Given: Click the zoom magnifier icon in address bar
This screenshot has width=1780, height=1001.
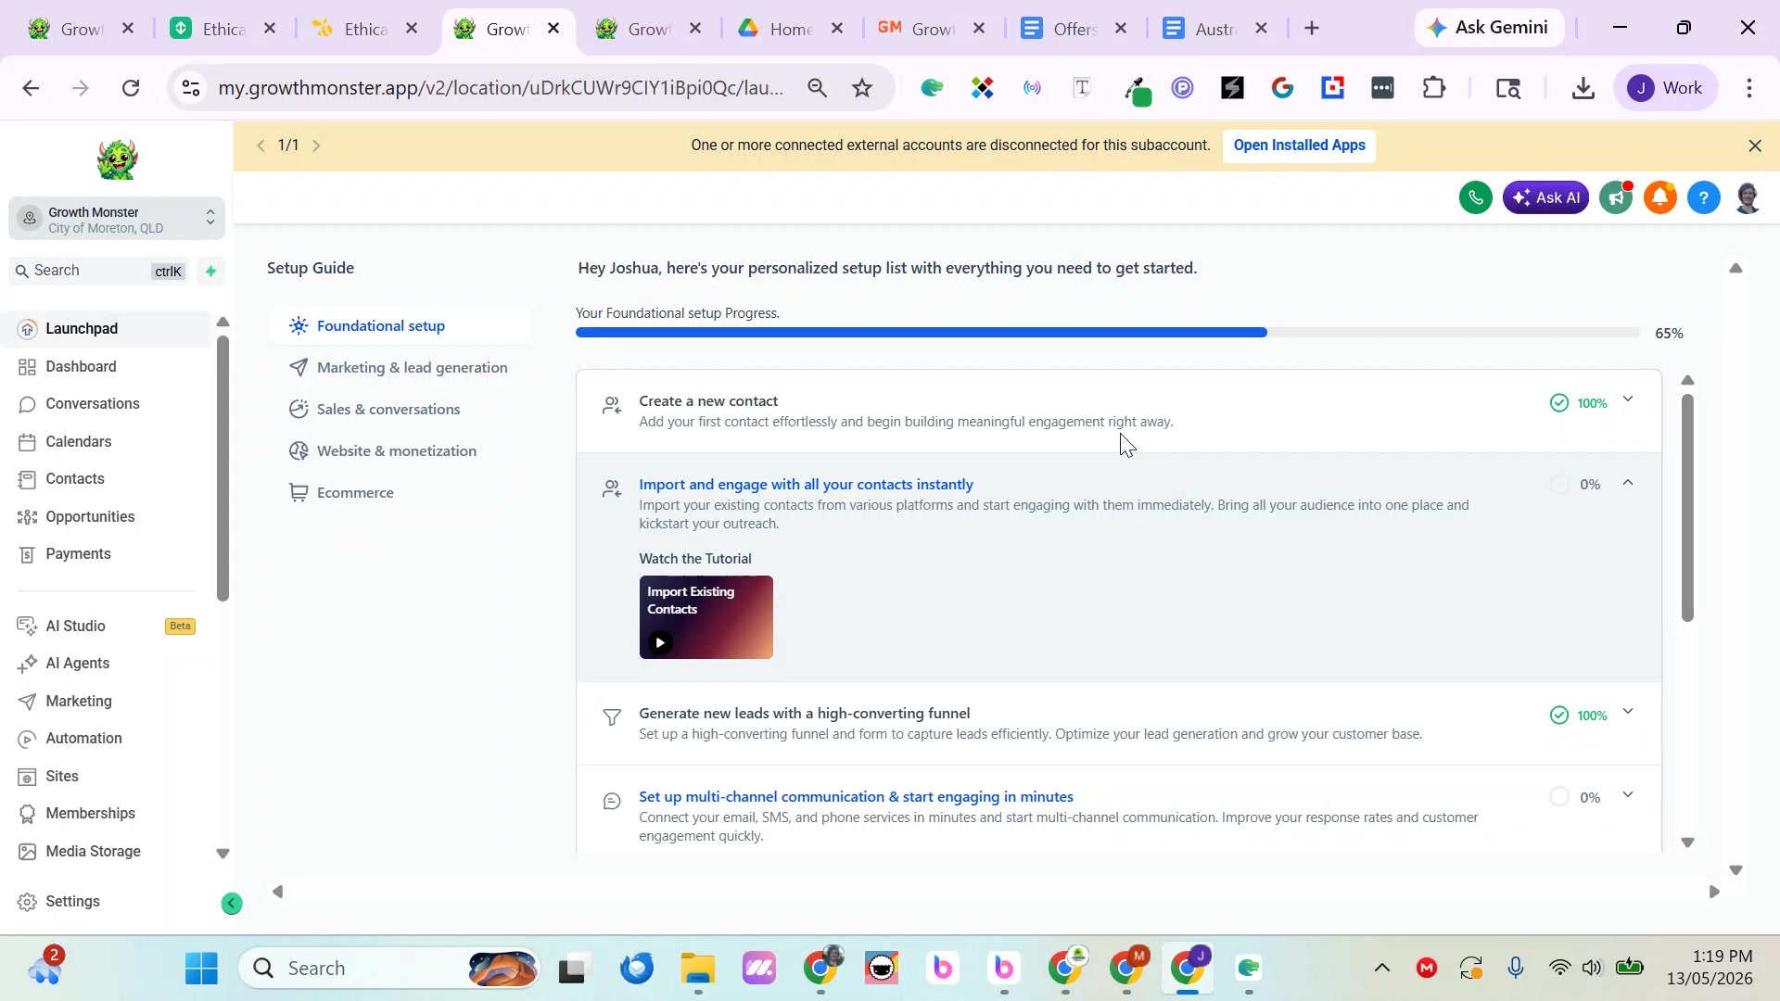Looking at the screenshot, I should [x=817, y=88].
